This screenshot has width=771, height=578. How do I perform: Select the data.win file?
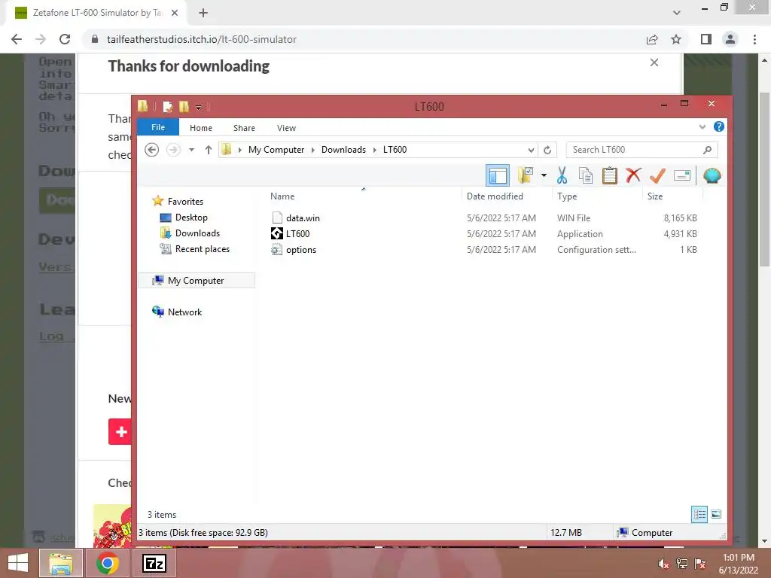click(295, 218)
